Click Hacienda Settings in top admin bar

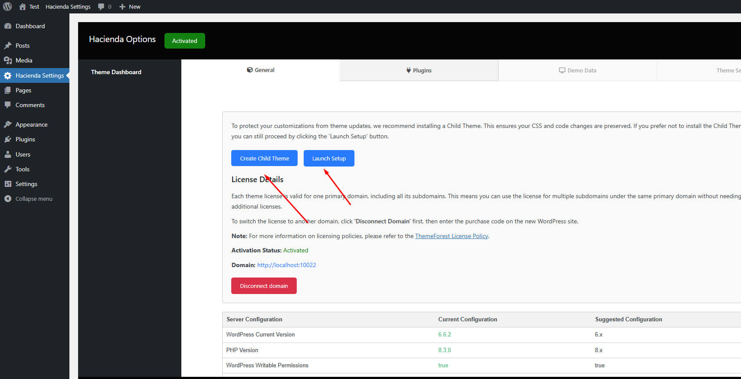pos(68,7)
